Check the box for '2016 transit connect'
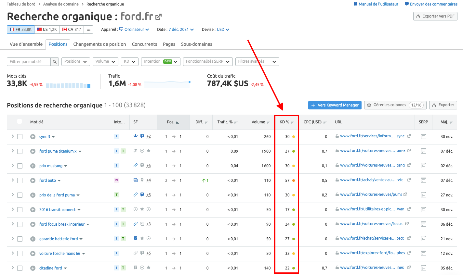463x275 pixels. 20,210
